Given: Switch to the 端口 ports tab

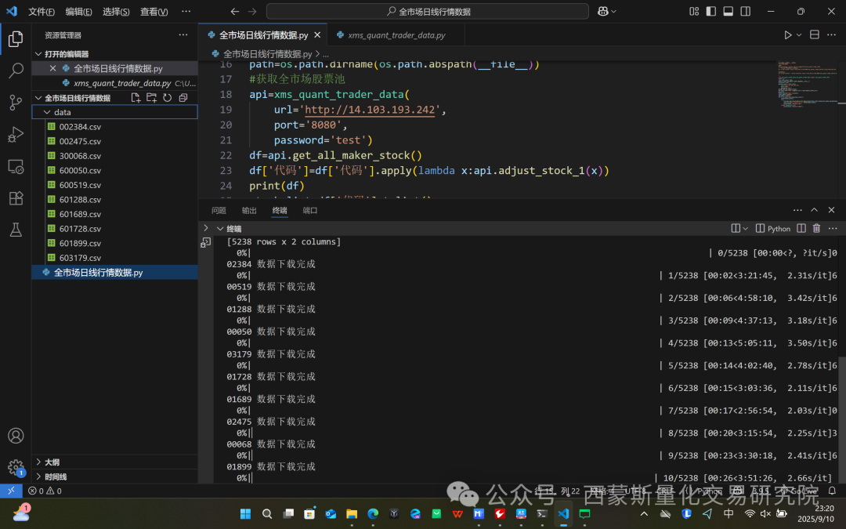Looking at the screenshot, I should [x=310, y=211].
